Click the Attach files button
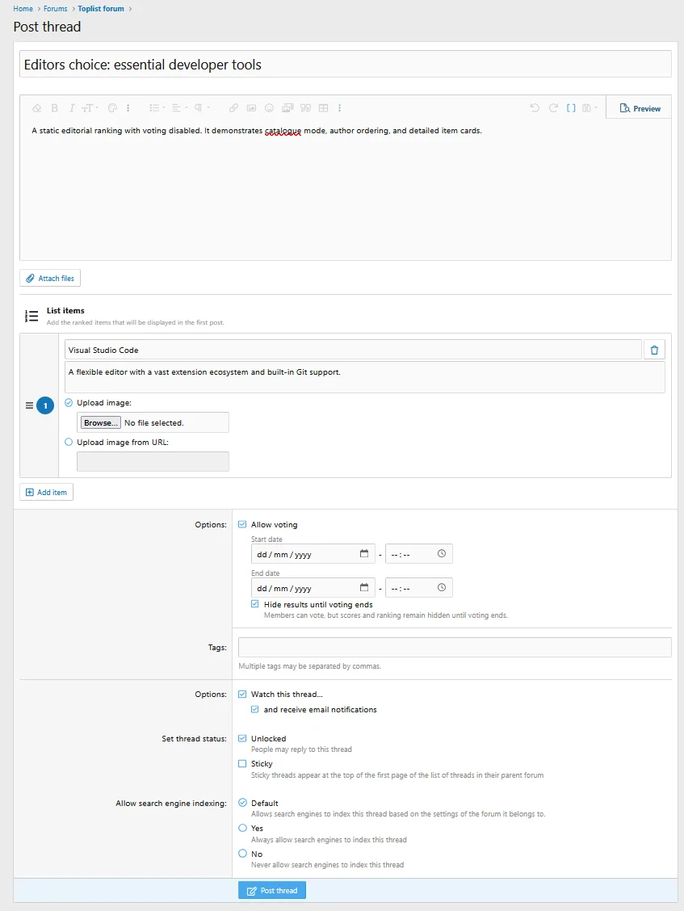 (x=50, y=279)
